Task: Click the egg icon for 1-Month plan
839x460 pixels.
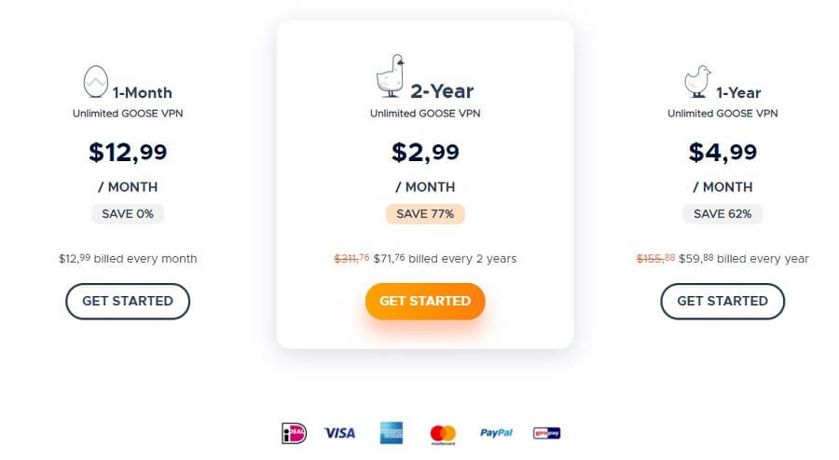Action: [x=96, y=81]
